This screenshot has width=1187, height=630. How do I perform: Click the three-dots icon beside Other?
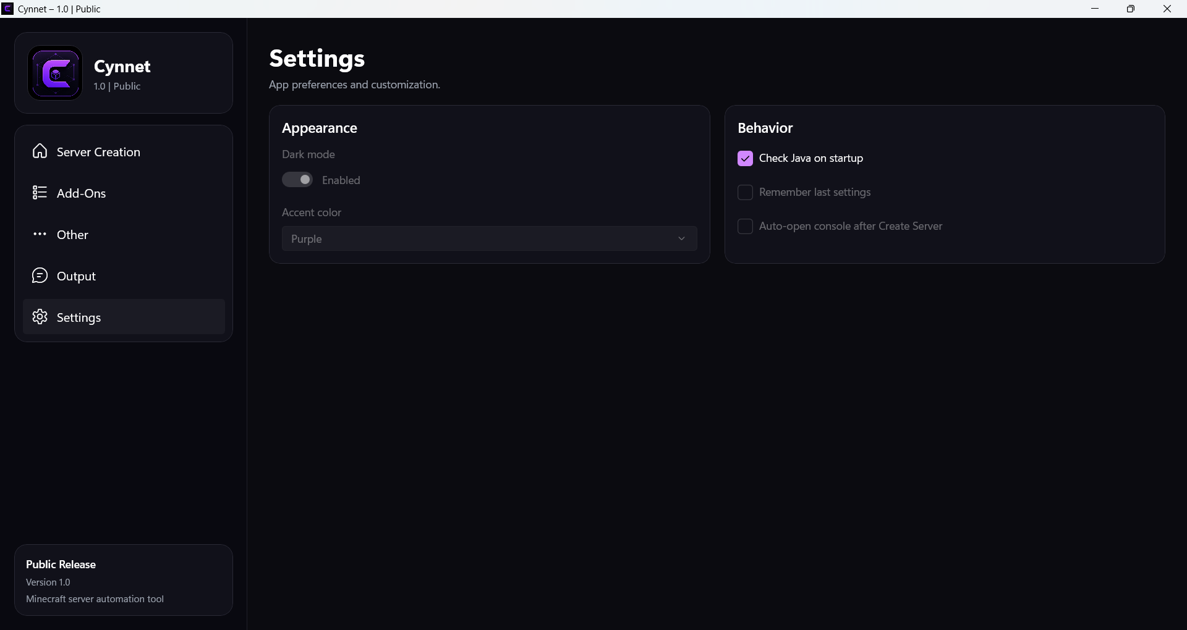pyautogui.click(x=40, y=234)
